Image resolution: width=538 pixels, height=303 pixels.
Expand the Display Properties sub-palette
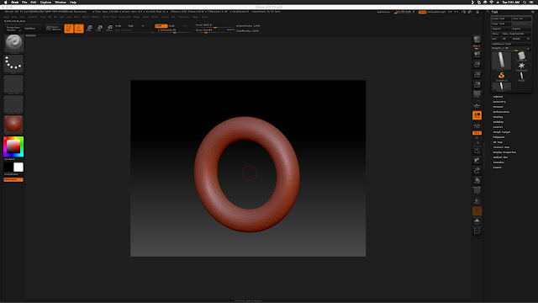coord(504,152)
